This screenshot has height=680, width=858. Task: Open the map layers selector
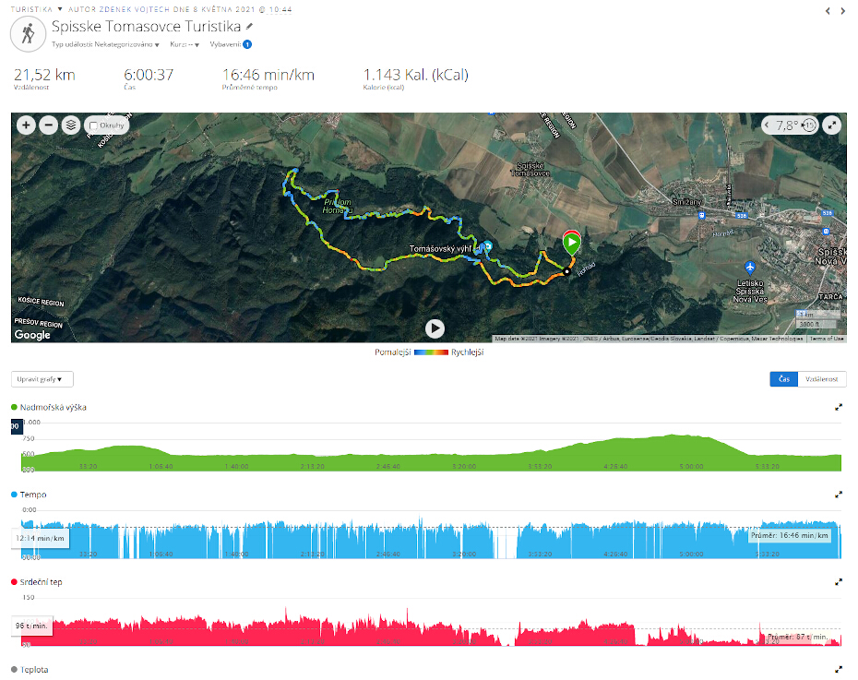pos(71,125)
